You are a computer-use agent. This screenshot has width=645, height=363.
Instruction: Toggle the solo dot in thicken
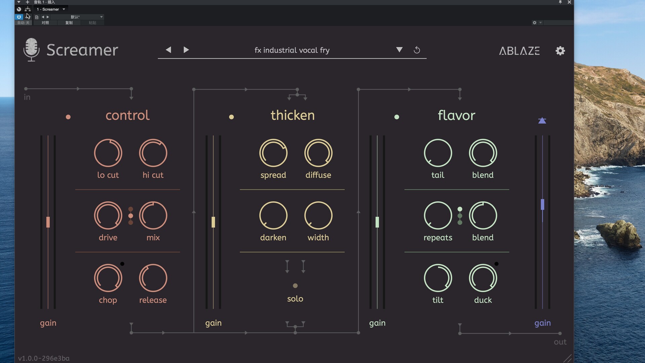[x=295, y=286]
